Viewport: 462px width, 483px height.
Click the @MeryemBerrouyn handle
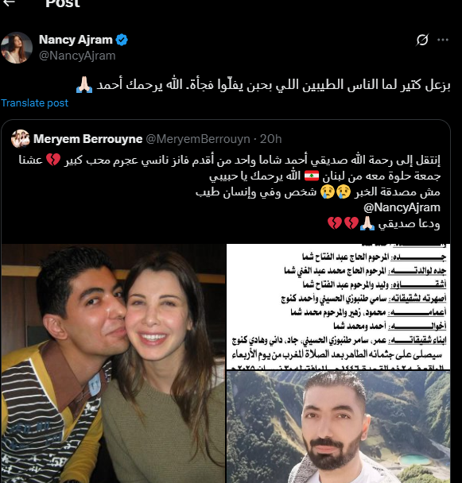pos(198,139)
